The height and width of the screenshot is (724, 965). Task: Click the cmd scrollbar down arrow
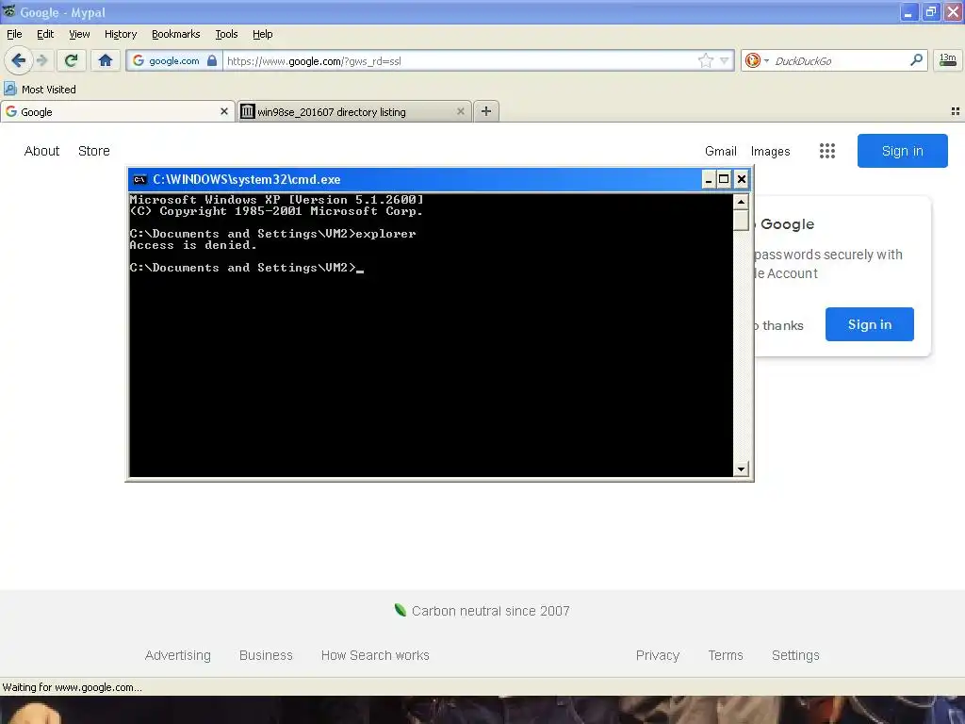741,469
